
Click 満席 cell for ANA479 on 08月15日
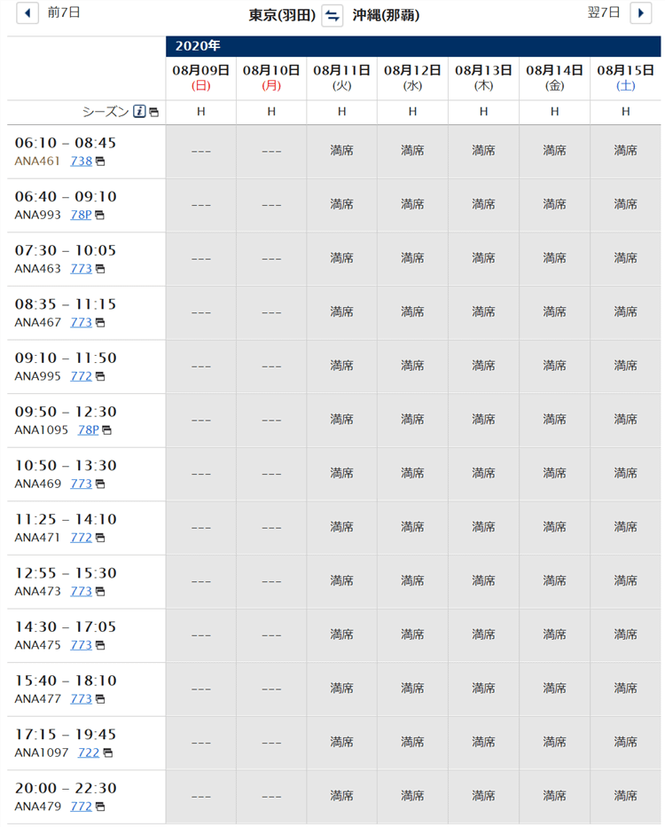[625, 796]
